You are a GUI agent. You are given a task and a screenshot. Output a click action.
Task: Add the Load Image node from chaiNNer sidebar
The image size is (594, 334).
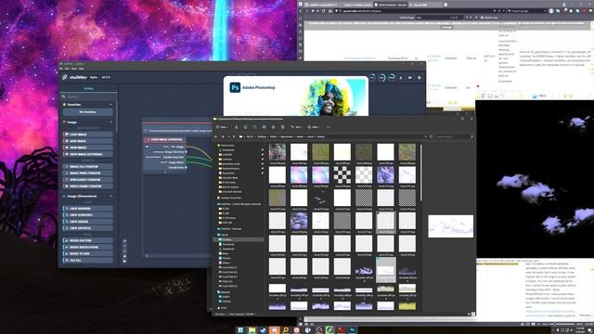click(x=87, y=135)
